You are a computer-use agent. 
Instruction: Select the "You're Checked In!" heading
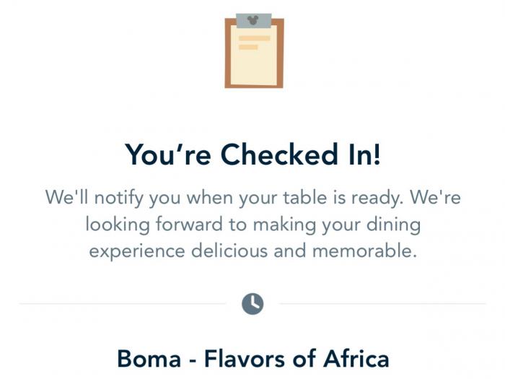click(252, 154)
